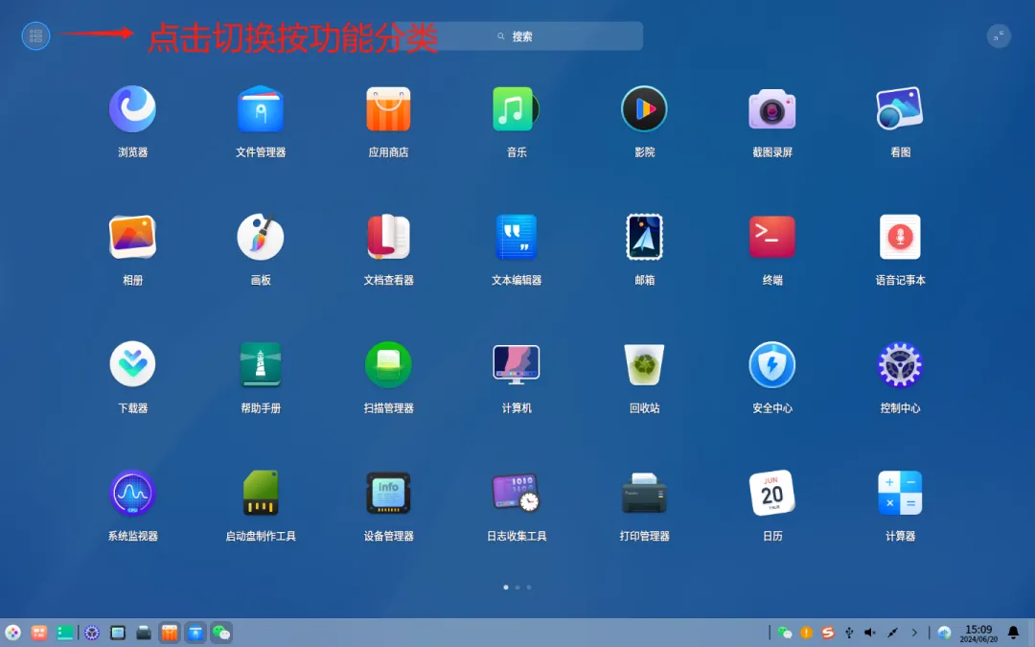
Task: Click the USB device tray icon
Action: pyautogui.click(x=849, y=634)
